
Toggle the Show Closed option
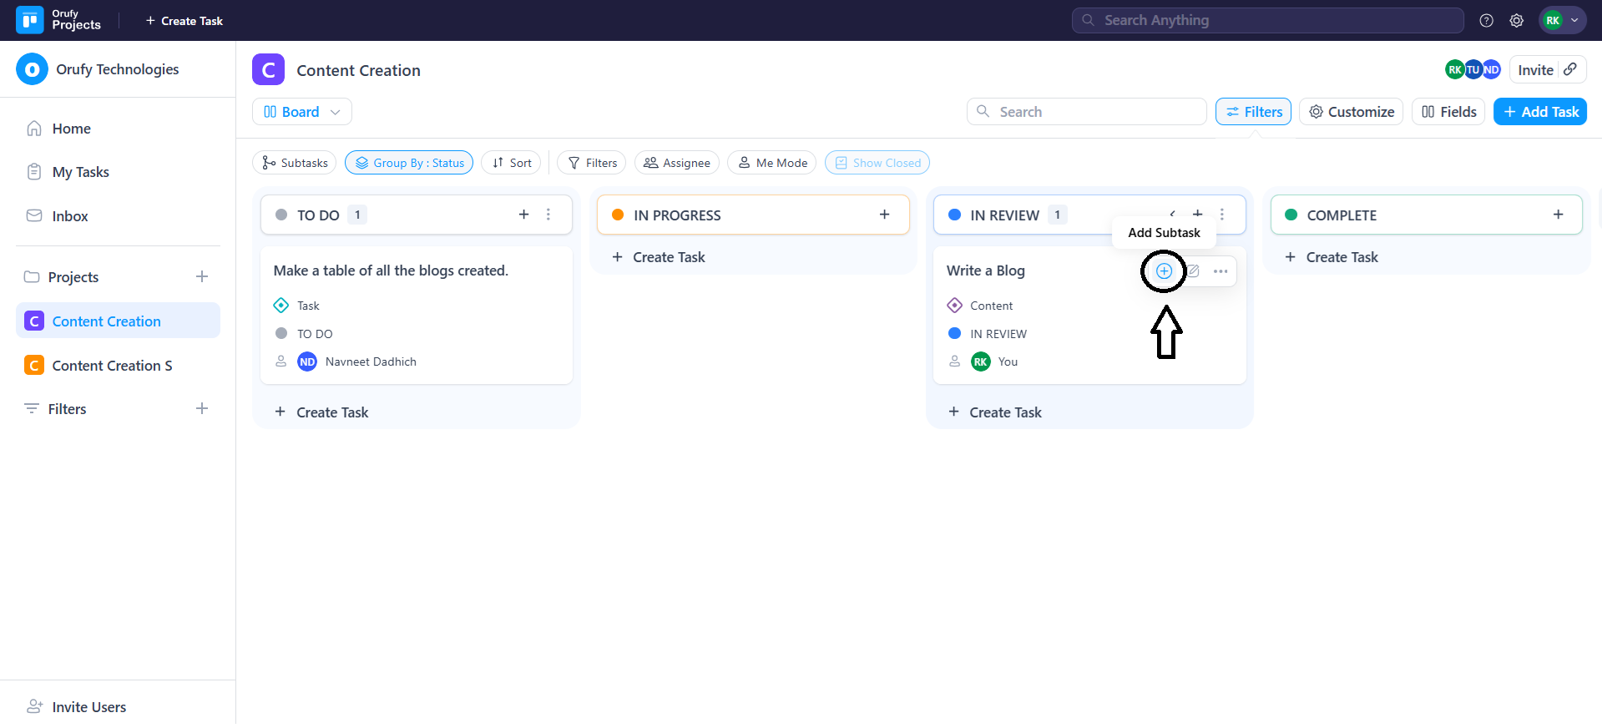[877, 163]
